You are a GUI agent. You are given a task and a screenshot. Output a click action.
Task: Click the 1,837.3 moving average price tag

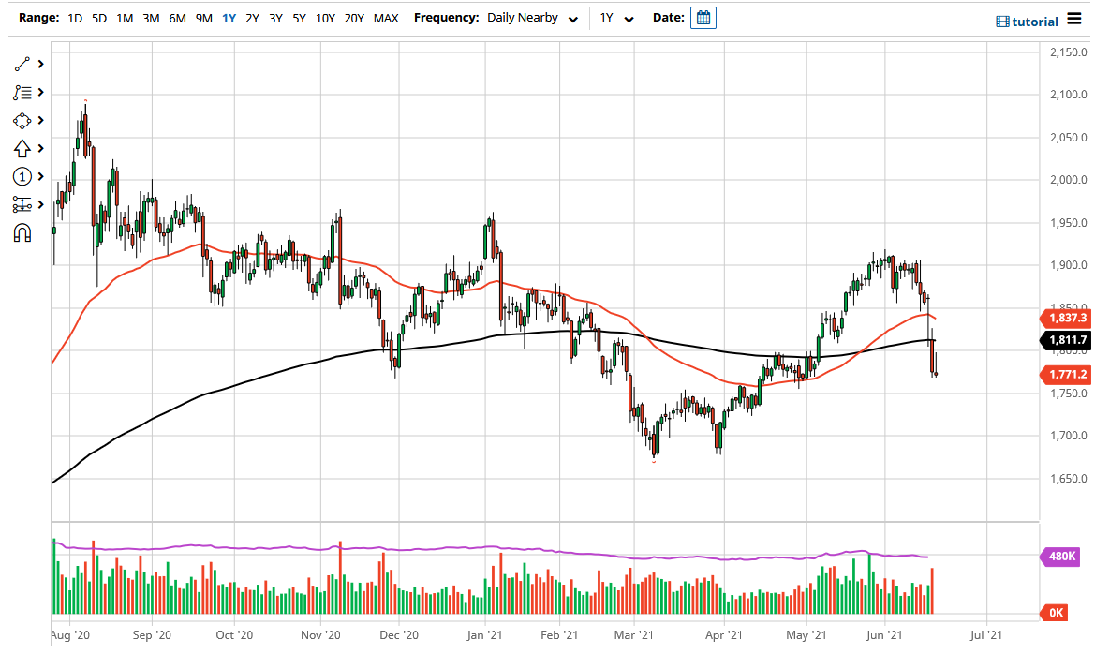click(x=1065, y=318)
